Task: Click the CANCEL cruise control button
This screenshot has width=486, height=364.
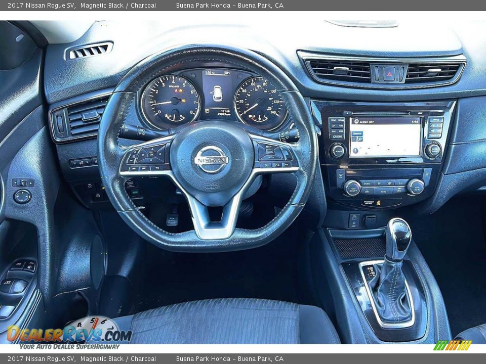Action: click(270, 152)
